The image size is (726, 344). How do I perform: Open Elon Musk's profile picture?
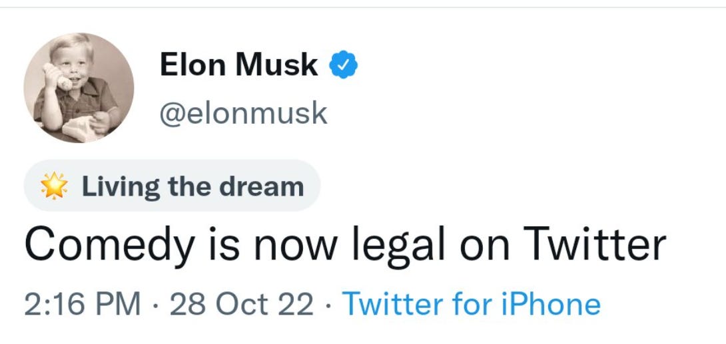[x=79, y=88]
